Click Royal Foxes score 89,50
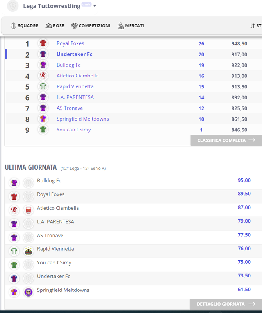262x313 pixels. (244, 194)
